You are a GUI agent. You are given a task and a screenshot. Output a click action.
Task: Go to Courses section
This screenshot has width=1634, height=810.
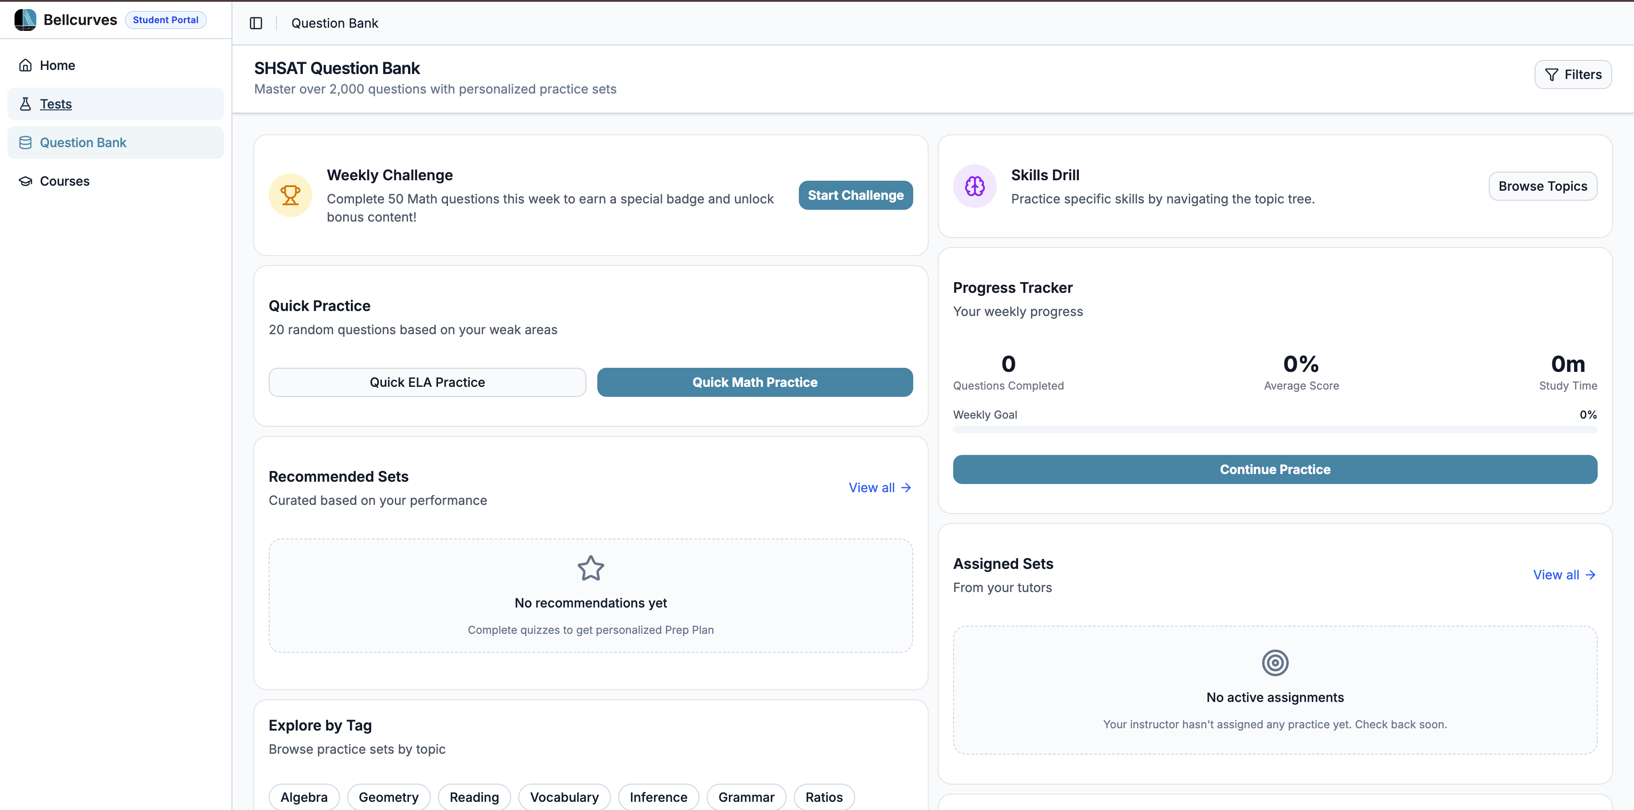pyautogui.click(x=115, y=182)
